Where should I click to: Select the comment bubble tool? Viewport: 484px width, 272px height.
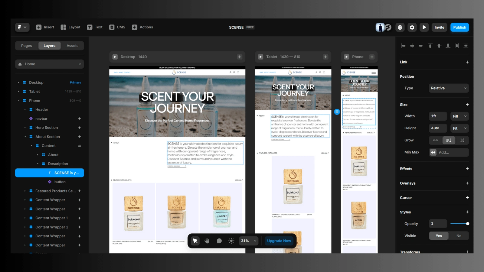(x=219, y=241)
